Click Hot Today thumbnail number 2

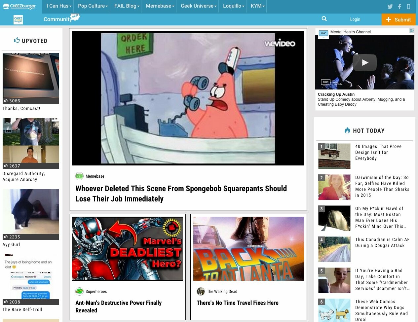click(x=334, y=187)
